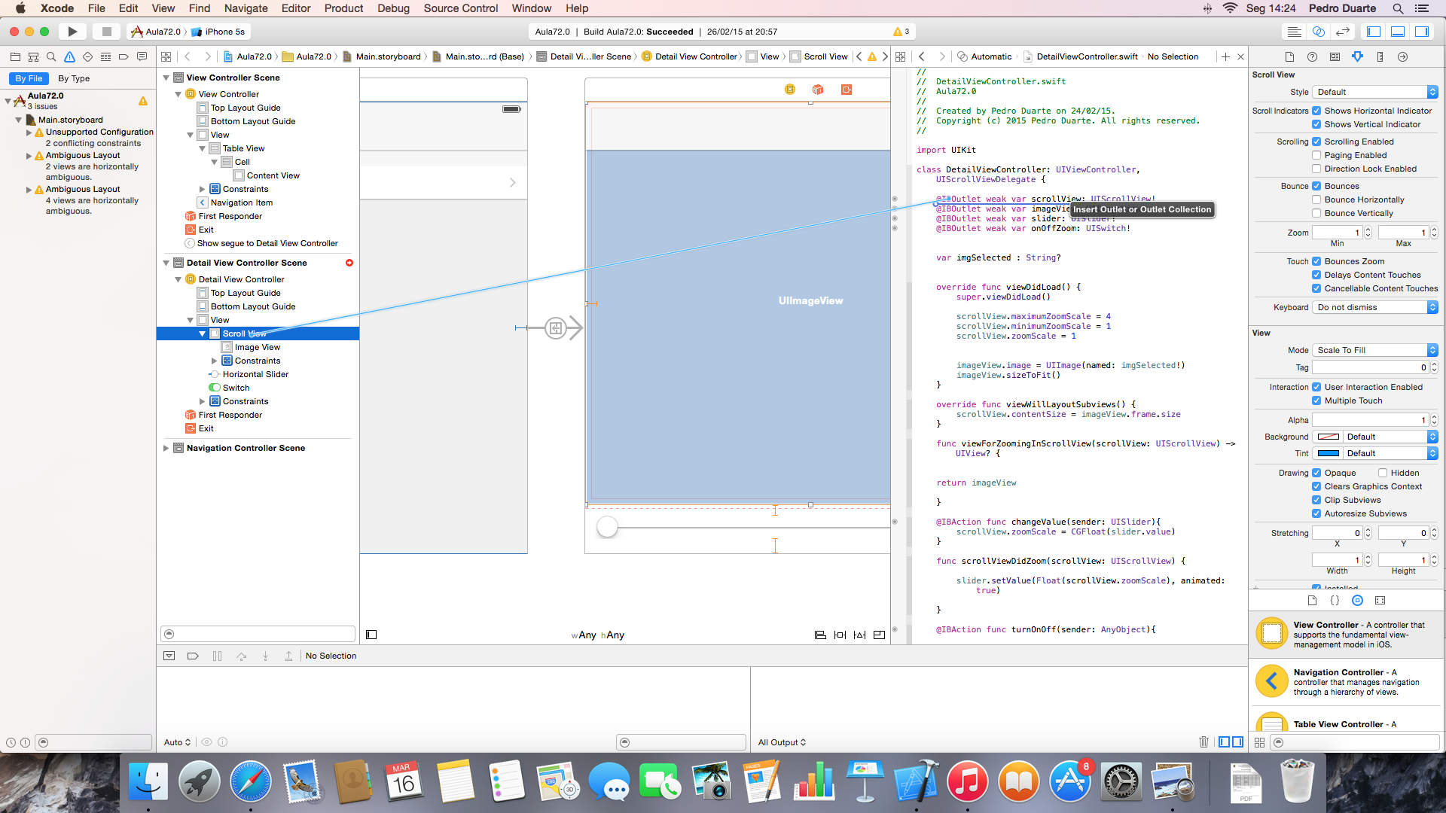The height and width of the screenshot is (813, 1446).
Task: Switch issues to By Type
Action: [x=74, y=78]
